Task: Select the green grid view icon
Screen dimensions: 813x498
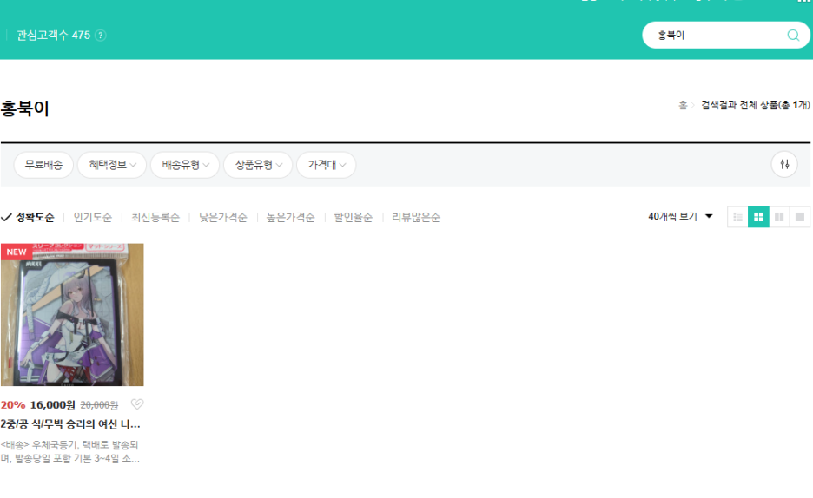Action: pos(758,217)
